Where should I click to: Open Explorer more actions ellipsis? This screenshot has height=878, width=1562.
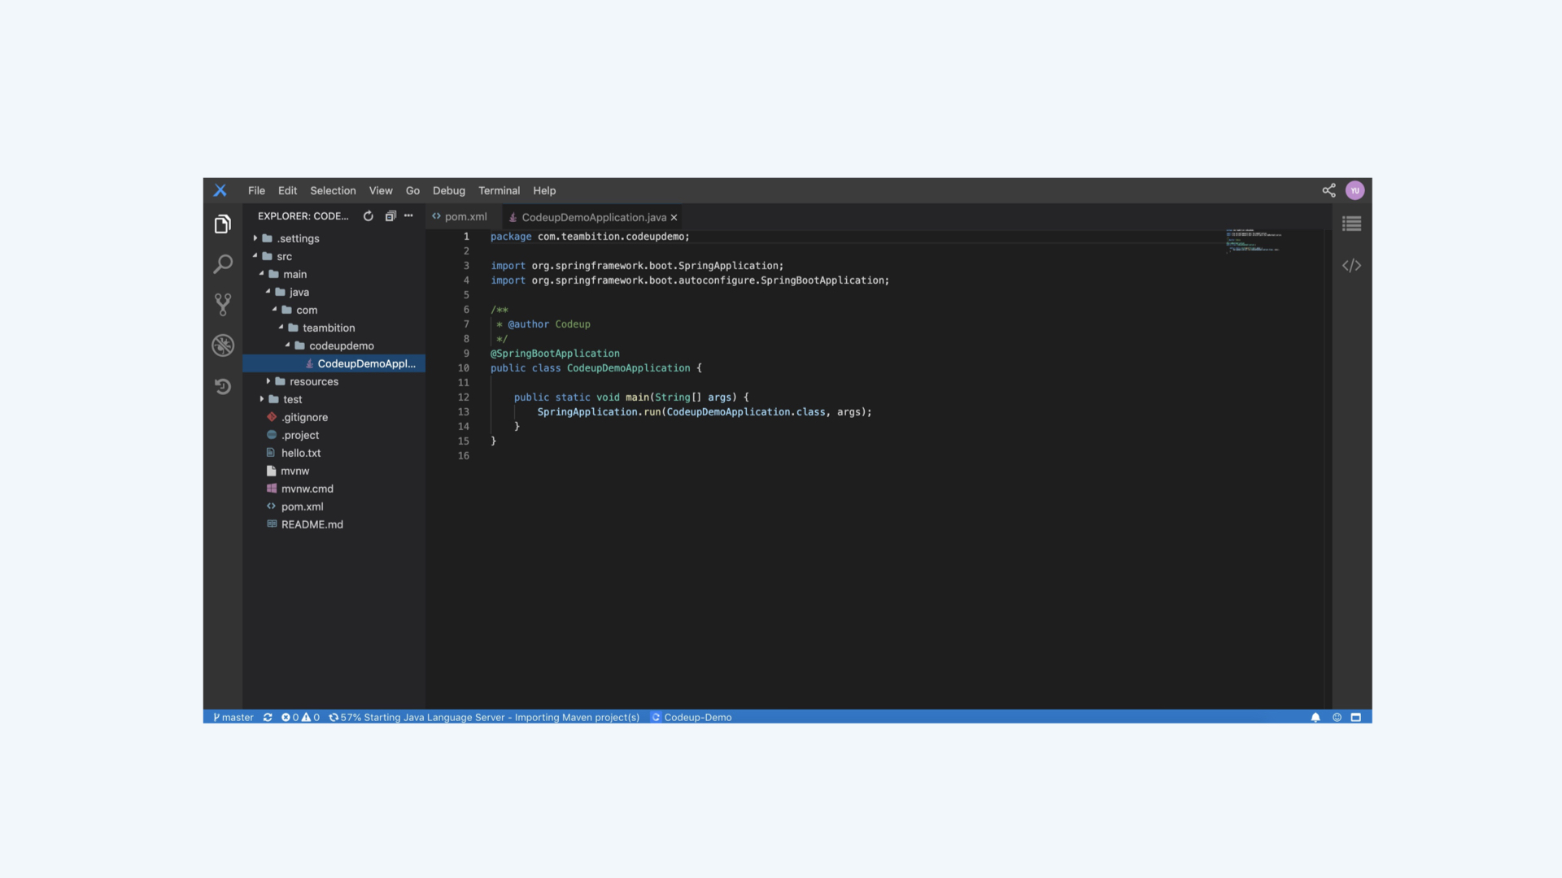pos(408,215)
